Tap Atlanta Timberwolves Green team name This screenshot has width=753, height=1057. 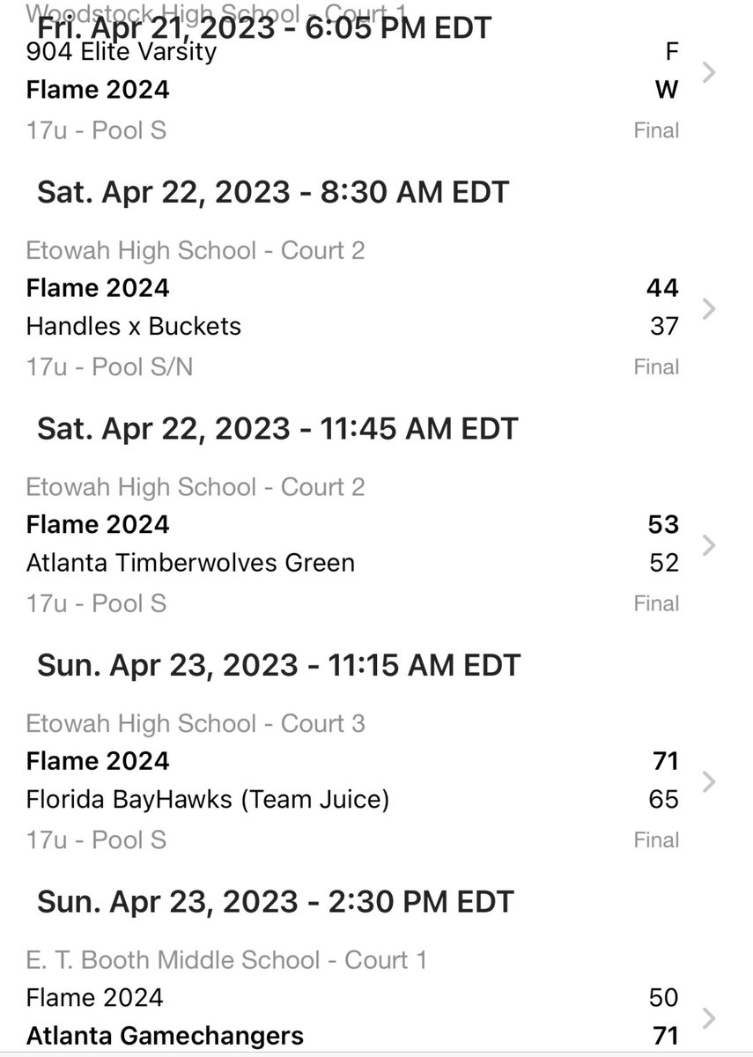click(x=190, y=563)
